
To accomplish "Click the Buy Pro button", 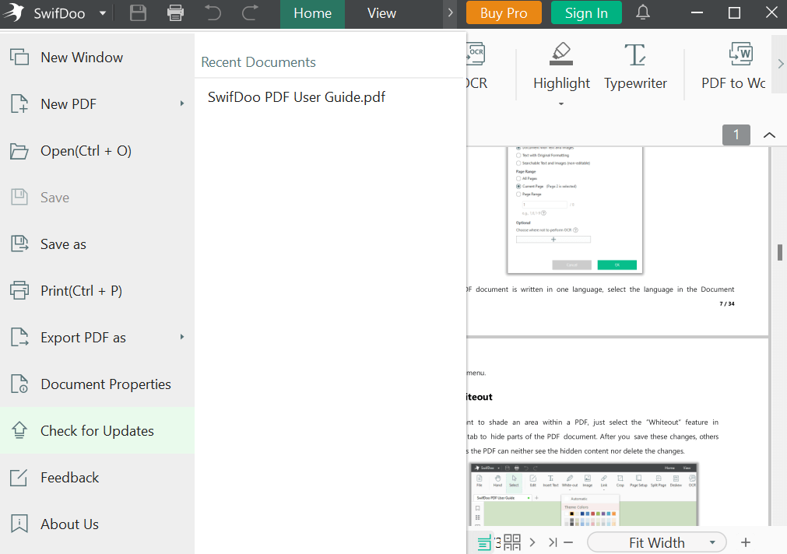I will tap(504, 13).
